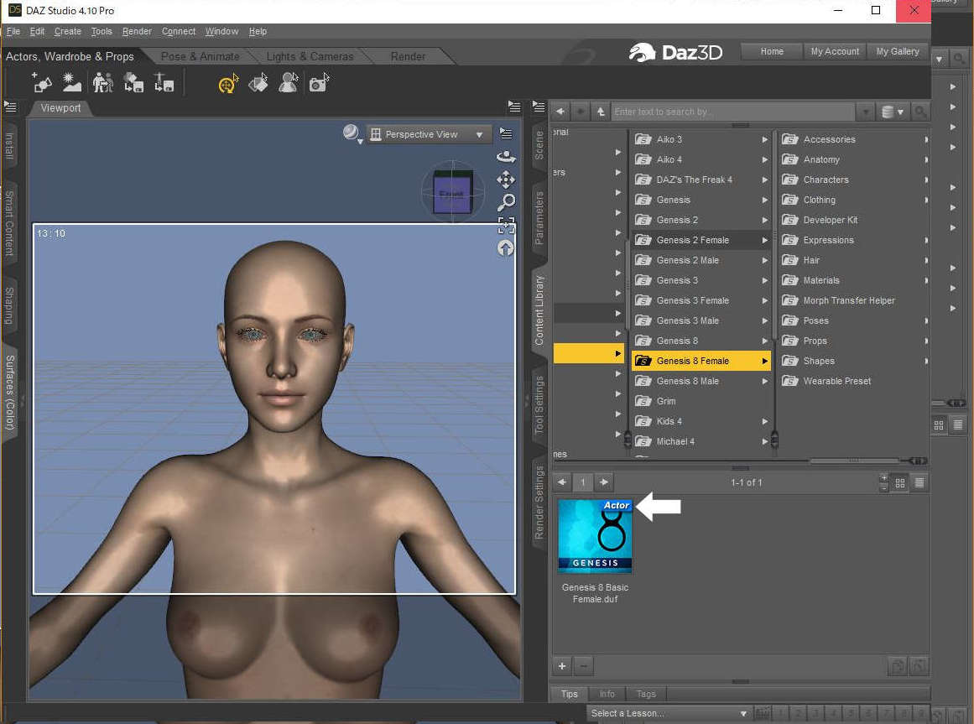The height and width of the screenshot is (724, 974).
Task: Open the draw style sphere options
Action: [x=352, y=133]
